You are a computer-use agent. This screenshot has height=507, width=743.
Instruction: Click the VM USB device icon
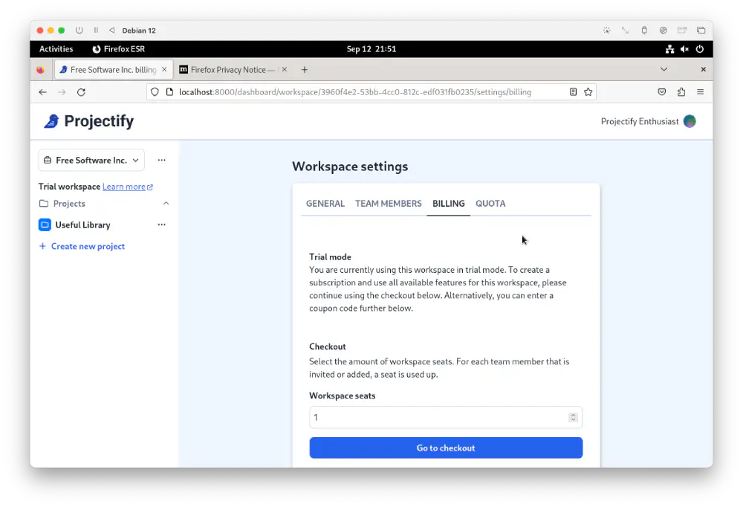[644, 30]
